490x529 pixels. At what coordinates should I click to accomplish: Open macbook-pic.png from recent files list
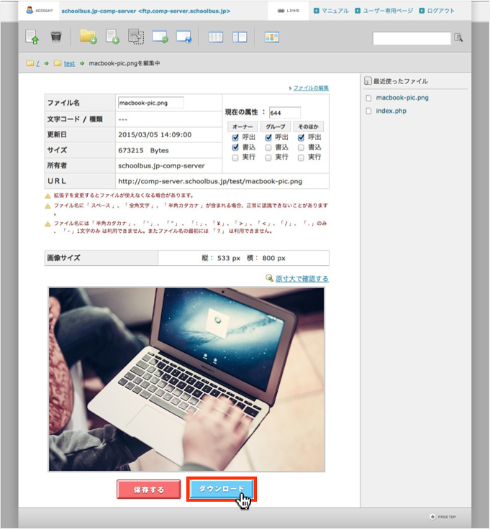click(402, 98)
